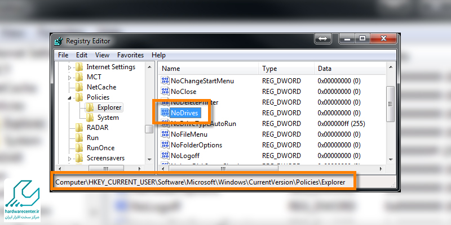Click the tree pane vertical scrollbar thumb
Screen dimensions: 451x225
tap(149, 129)
